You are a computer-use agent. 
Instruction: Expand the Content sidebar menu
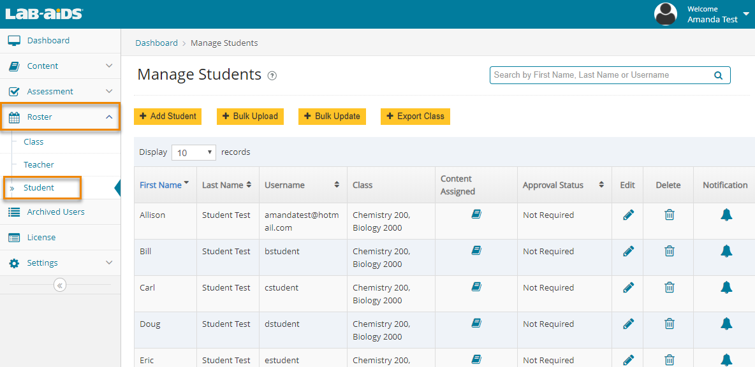(x=60, y=66)
